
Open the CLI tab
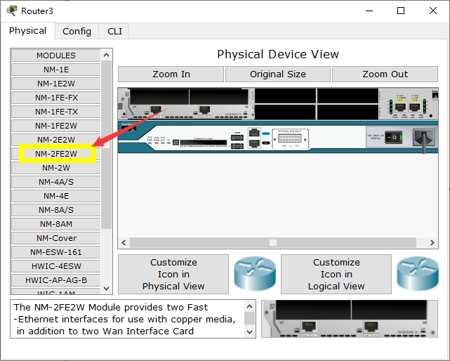pos(114,31)
